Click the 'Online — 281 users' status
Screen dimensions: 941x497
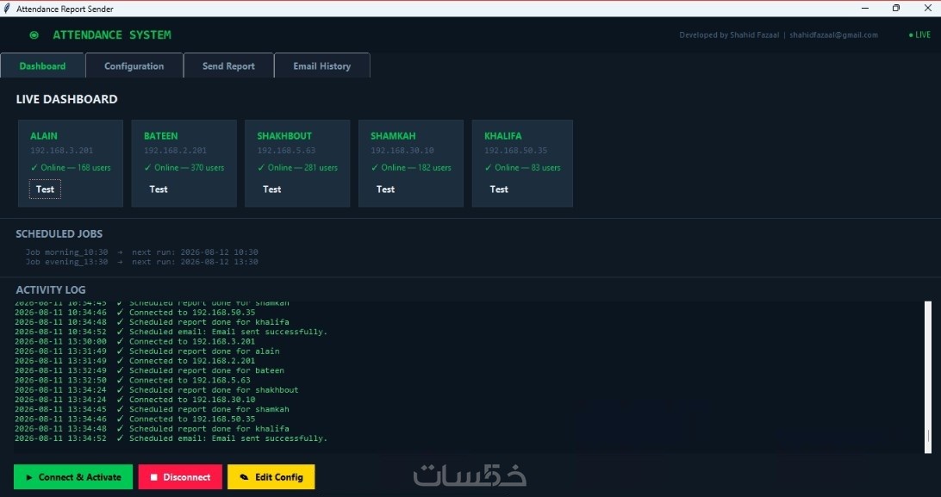[297, 168]
